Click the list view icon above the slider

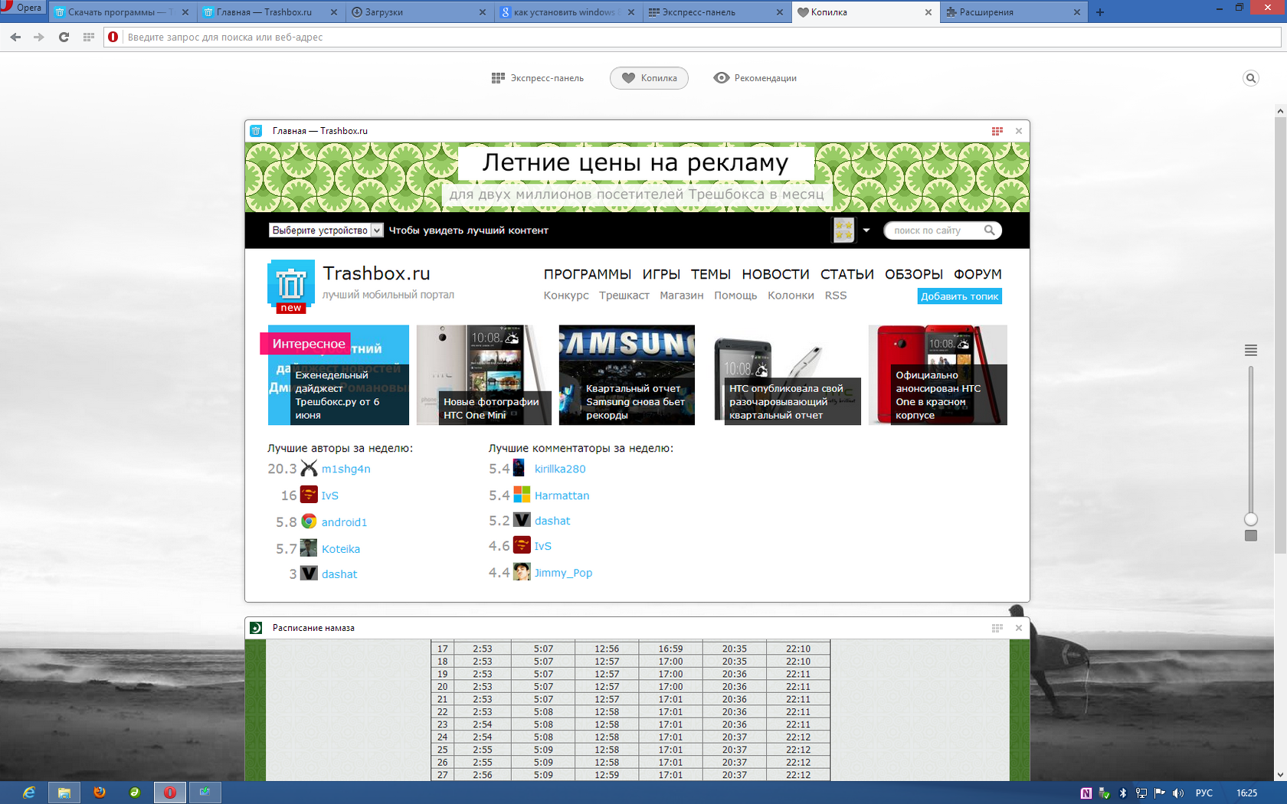1251,350
